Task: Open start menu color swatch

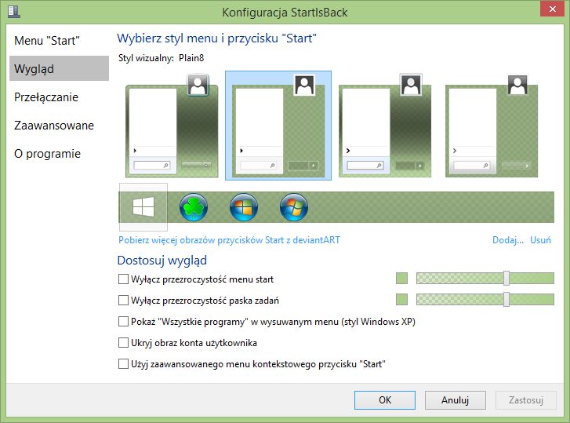Action: coord(401,279)
